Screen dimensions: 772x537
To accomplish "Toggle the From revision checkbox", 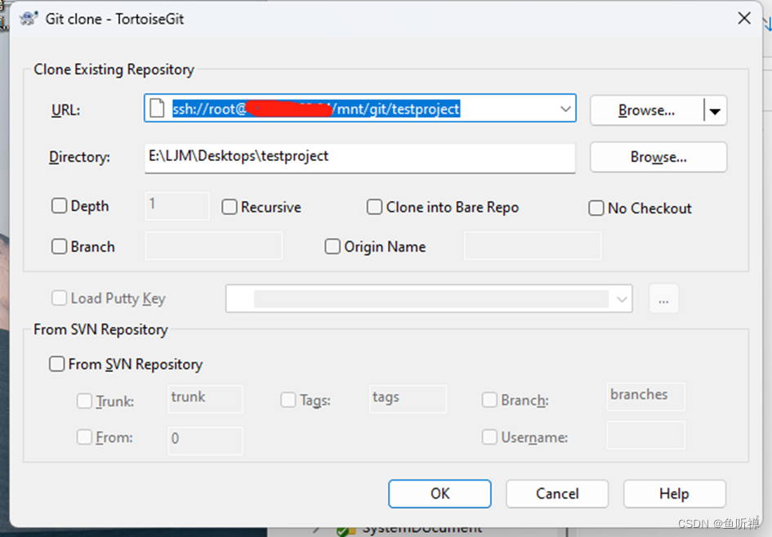I will coord(84,437).
